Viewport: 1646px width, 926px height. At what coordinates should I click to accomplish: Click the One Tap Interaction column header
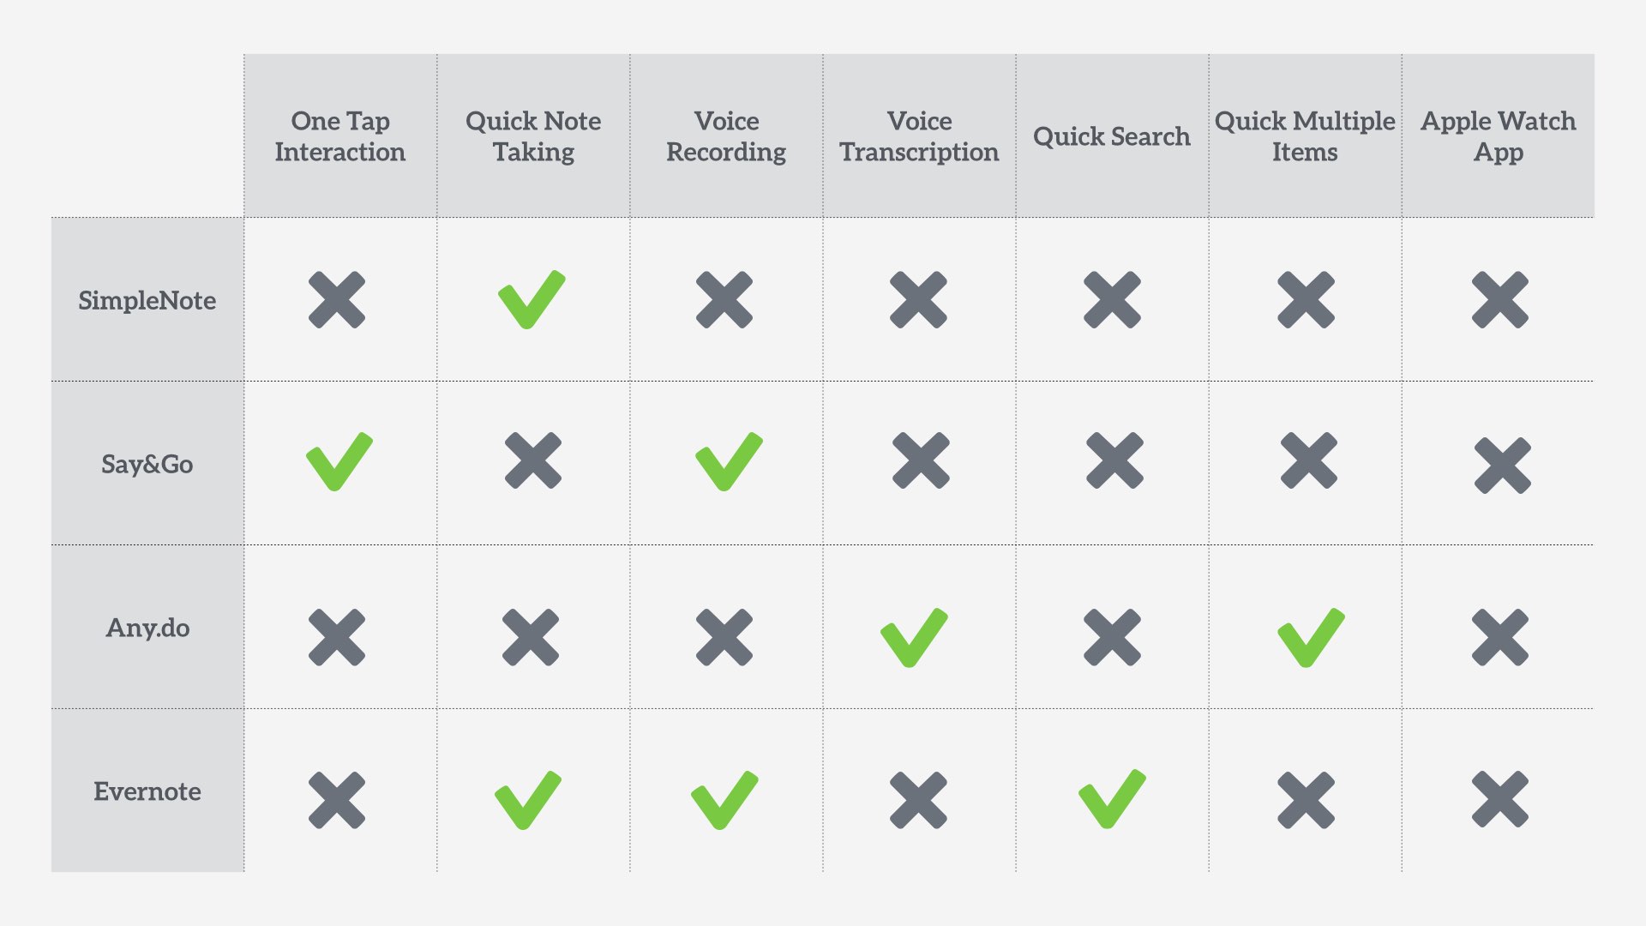pos(340,136)
